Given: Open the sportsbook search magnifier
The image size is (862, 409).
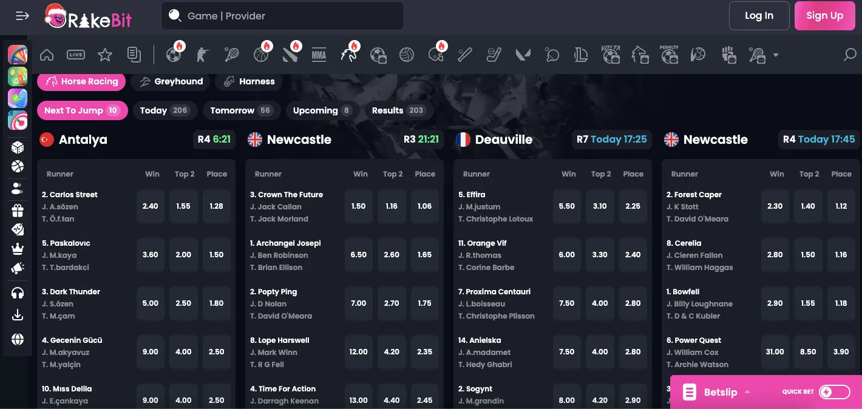Looking at the screenshot, I should [850, 55].
